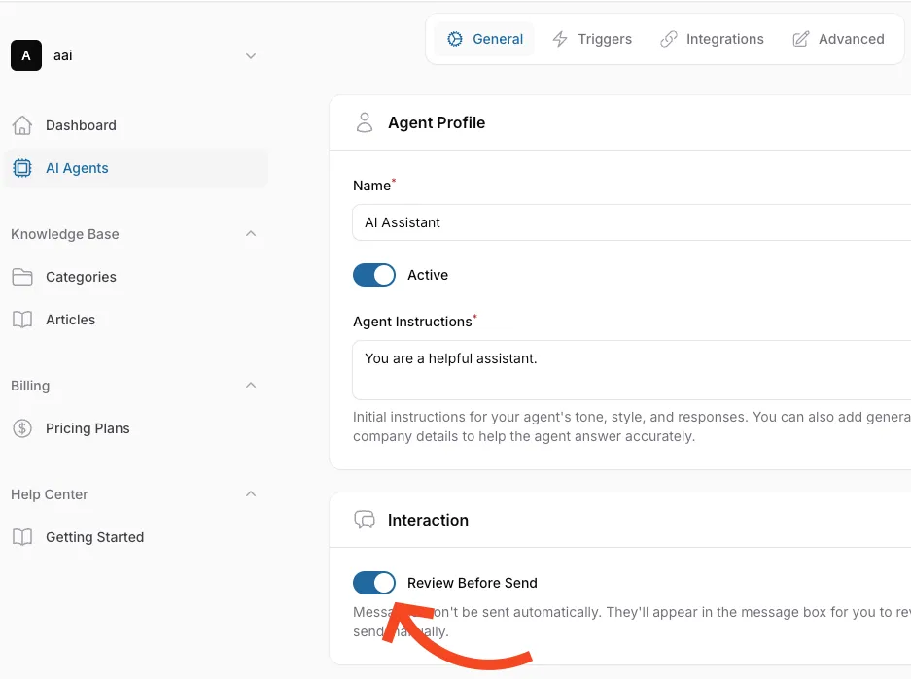This screenshot has width=911, height=679.
Task: Collapse the Knowledge Base section
Action: [251, 234]
